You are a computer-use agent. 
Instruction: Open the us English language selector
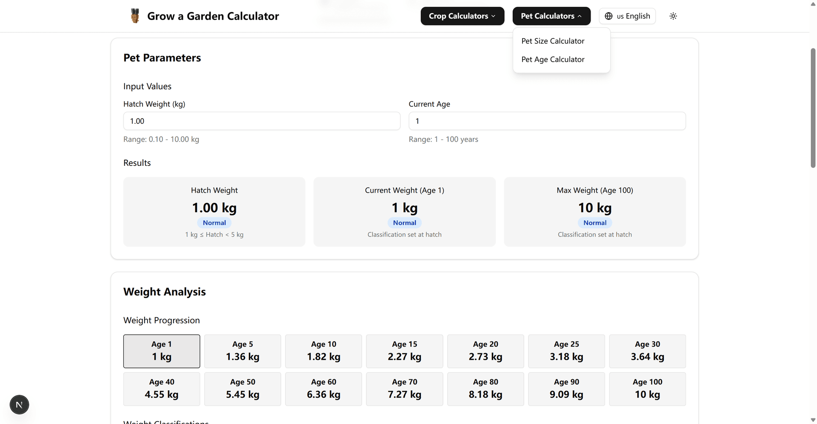(627, 16)
